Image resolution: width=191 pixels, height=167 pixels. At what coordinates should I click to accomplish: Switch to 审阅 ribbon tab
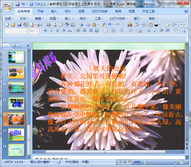[118, 11]
